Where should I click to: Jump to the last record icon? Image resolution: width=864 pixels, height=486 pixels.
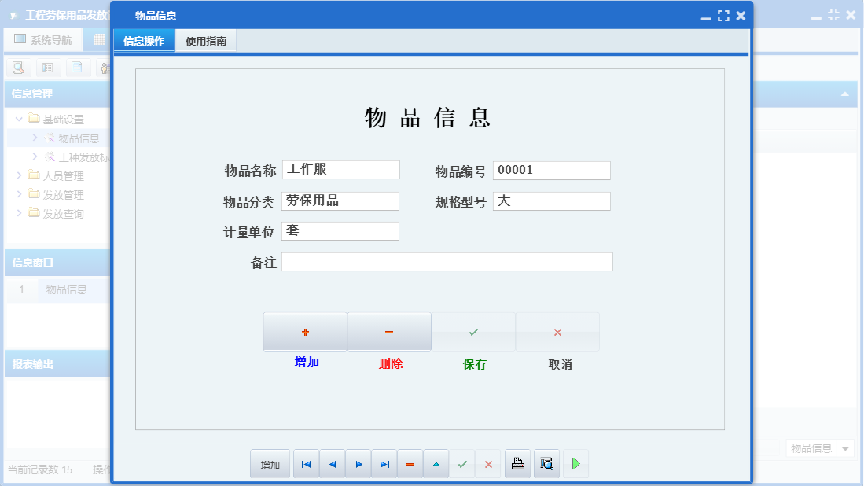(x=384, y=464)
